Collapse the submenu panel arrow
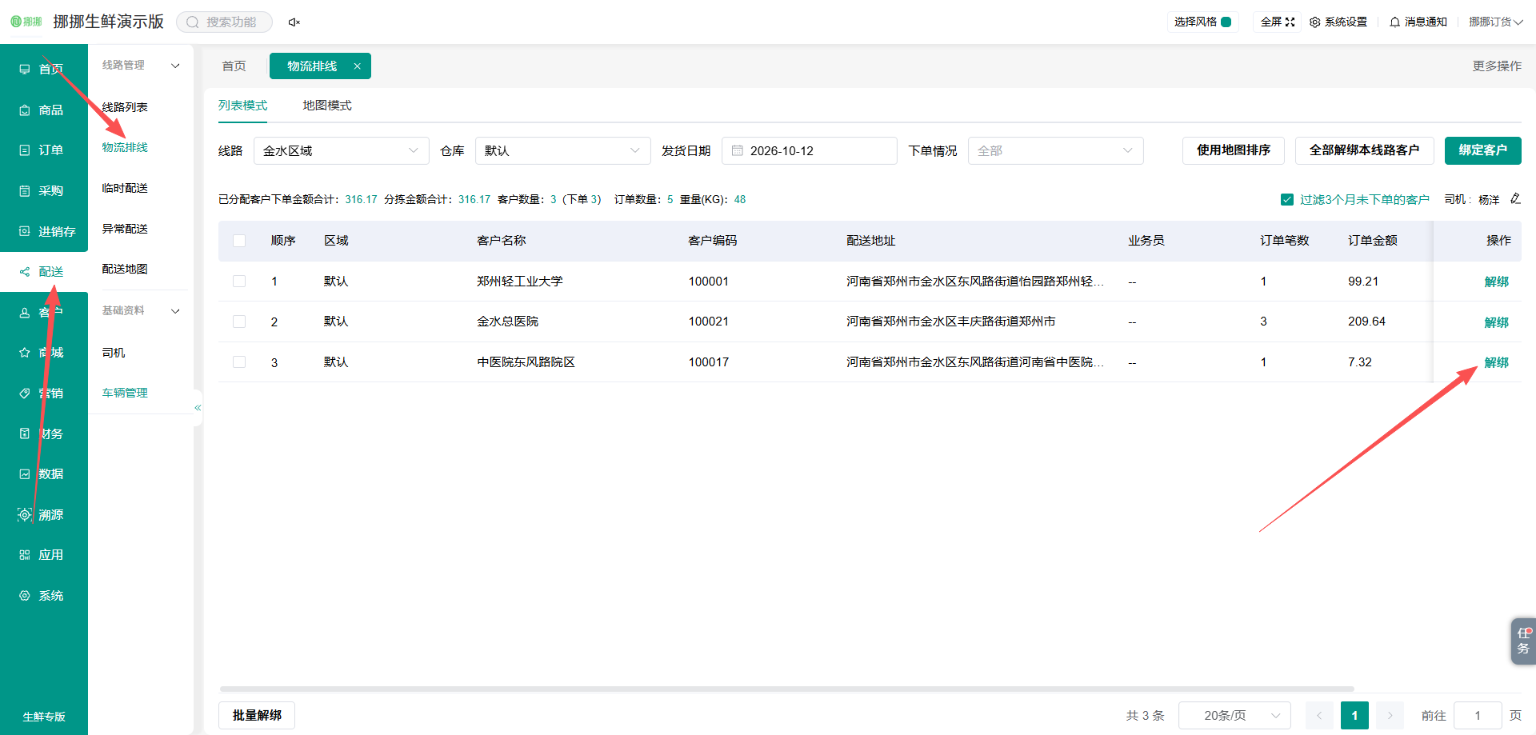 click(x=198, y=408)
